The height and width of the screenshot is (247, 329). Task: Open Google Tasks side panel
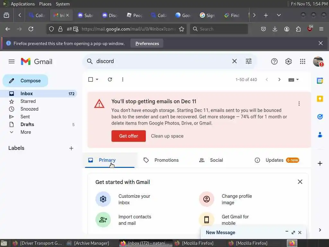pyautogui.click(x=320, y=116)
